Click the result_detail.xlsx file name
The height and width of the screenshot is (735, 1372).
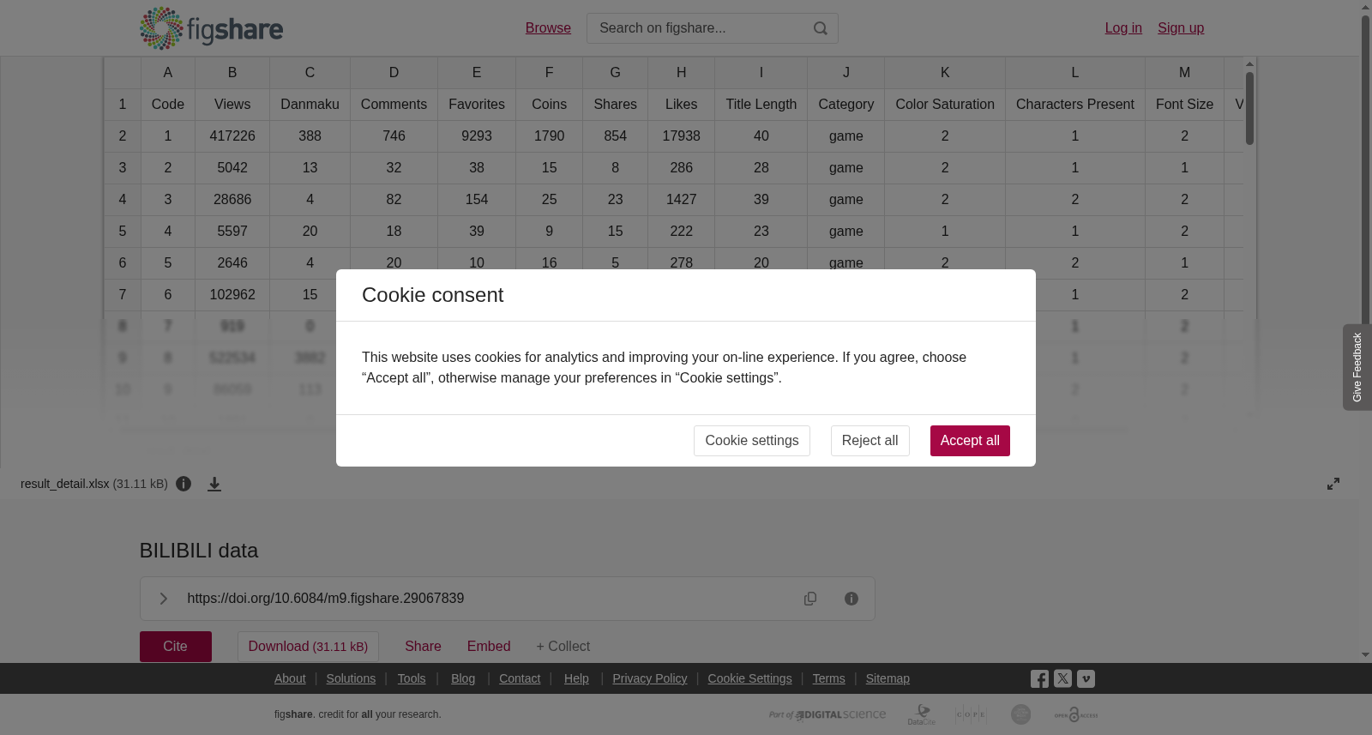point(65,484)
